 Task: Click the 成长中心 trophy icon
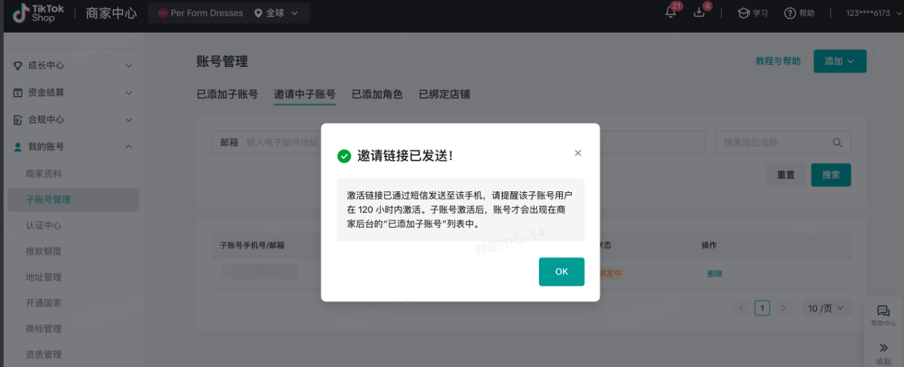pyautogui.click(x=18, y=66)
